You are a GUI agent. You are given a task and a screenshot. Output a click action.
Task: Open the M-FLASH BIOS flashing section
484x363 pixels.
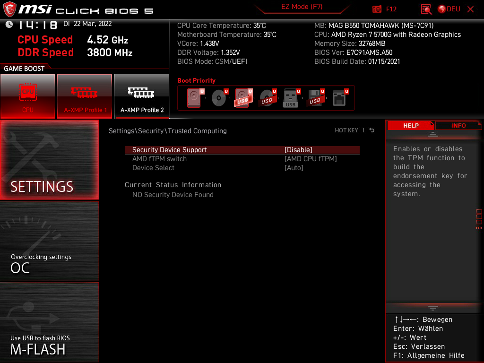click(49, 322)
